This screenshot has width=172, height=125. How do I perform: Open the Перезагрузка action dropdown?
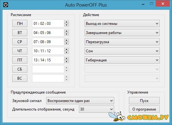(x=122, y=42)
